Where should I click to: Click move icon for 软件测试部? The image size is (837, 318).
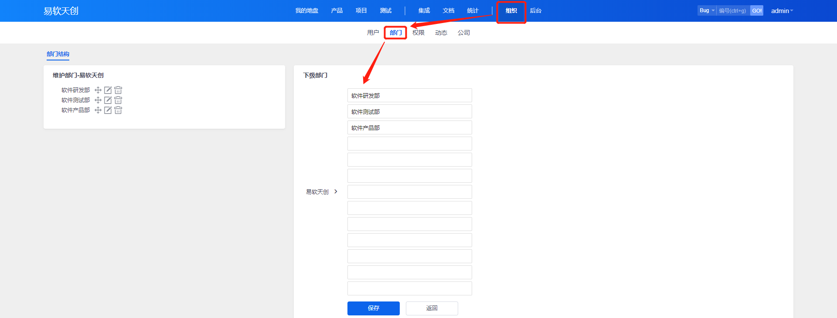(x=98, y=100)
